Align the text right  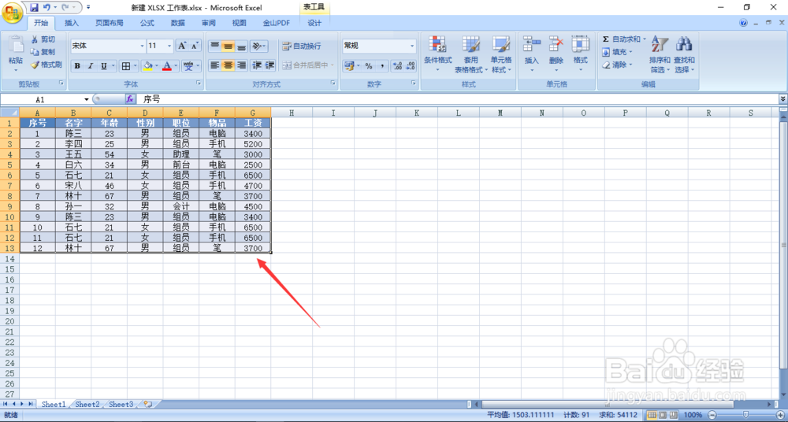pos(242,65)
